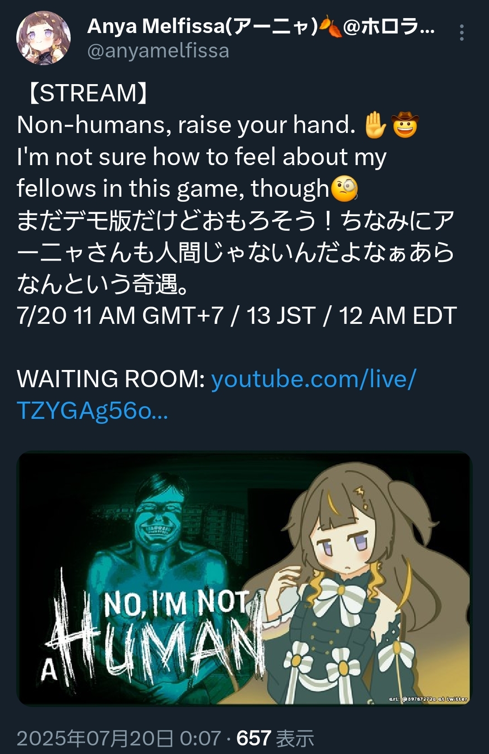Tap the 2025年07月20日 0:07 timestamp
This screenshot has height=754, width=489.
(119, 738)
